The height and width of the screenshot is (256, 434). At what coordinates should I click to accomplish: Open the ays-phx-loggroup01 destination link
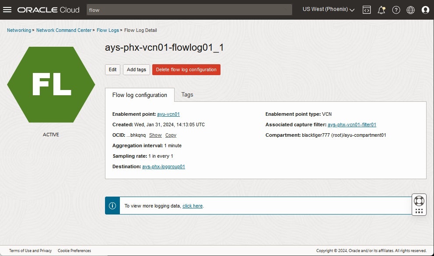coord(164,167)
